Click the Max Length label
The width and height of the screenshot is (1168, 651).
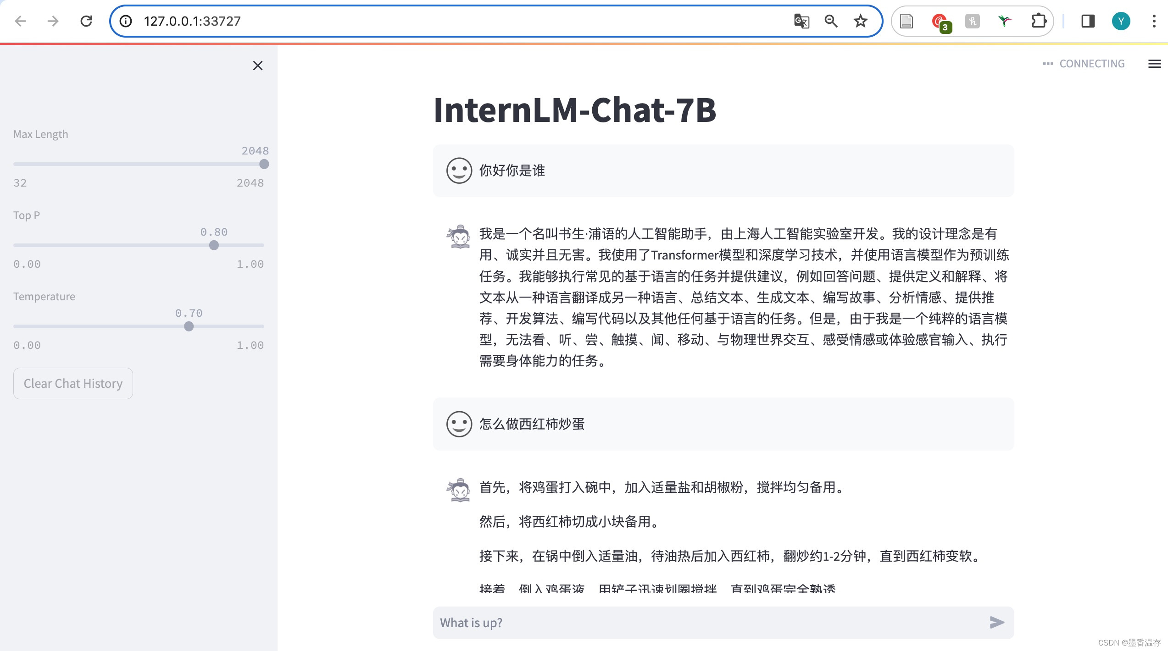point(41,134)
